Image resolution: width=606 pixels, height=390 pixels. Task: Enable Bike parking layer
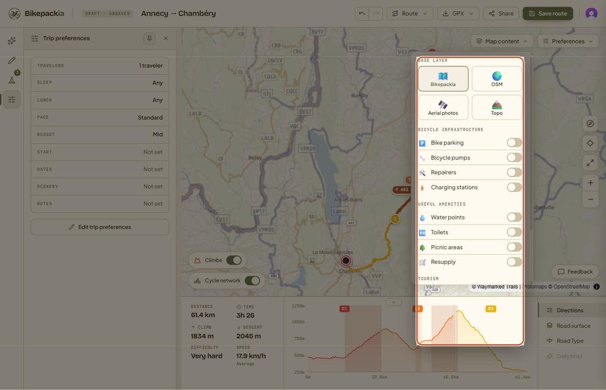[514, 143]
